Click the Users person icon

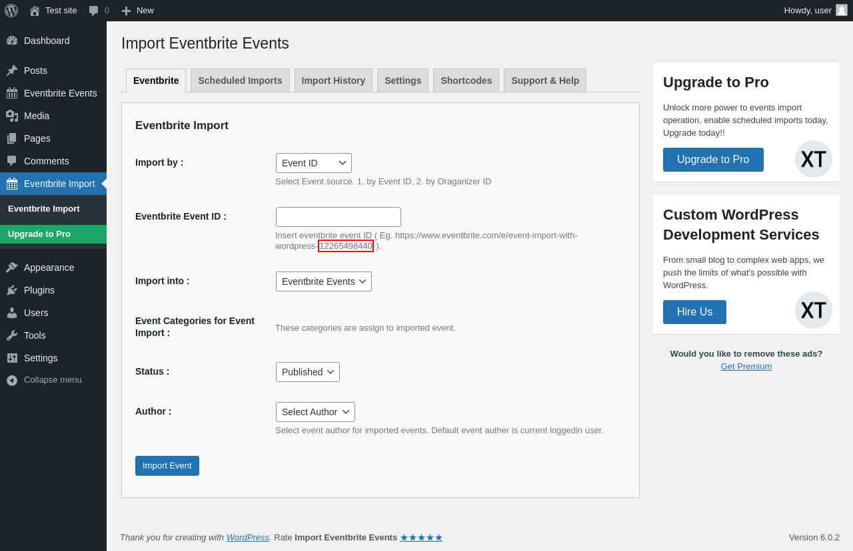pyautogui.click(x=12, y=313)
